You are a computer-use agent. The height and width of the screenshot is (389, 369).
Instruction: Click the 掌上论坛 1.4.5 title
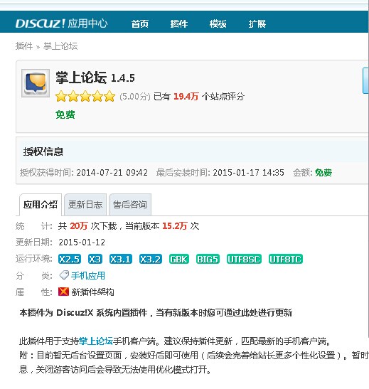[x=95, y=78]
